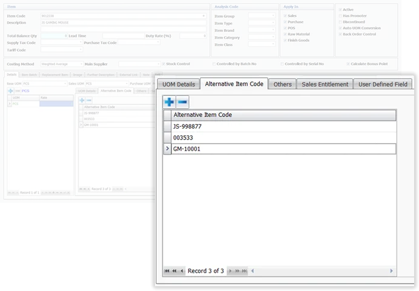Click the minus icon in the enlarged Alternative Item Code panel
Image resolution: width=419 pixels, height=291 pixels.
[181, 102]
